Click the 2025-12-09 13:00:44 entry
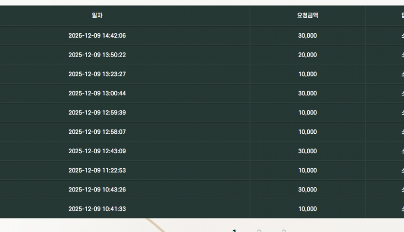This screenshot has width=404, height=232. tap(97, 93)
